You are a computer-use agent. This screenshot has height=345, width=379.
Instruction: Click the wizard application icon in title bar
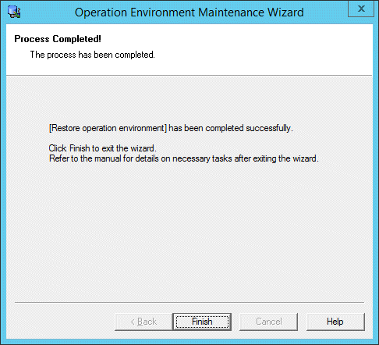coord(14,12)
